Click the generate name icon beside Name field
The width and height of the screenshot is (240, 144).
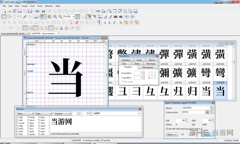coord(212,108)
